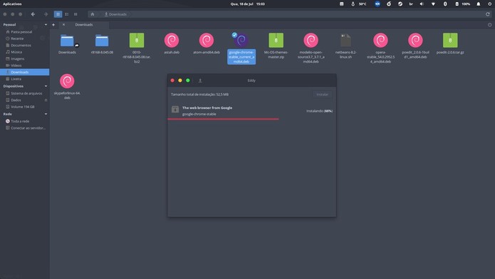Collapse the Pessoal sidebar section
The height and width of the screenshot is (279, 495).
(x=46, y=25)
